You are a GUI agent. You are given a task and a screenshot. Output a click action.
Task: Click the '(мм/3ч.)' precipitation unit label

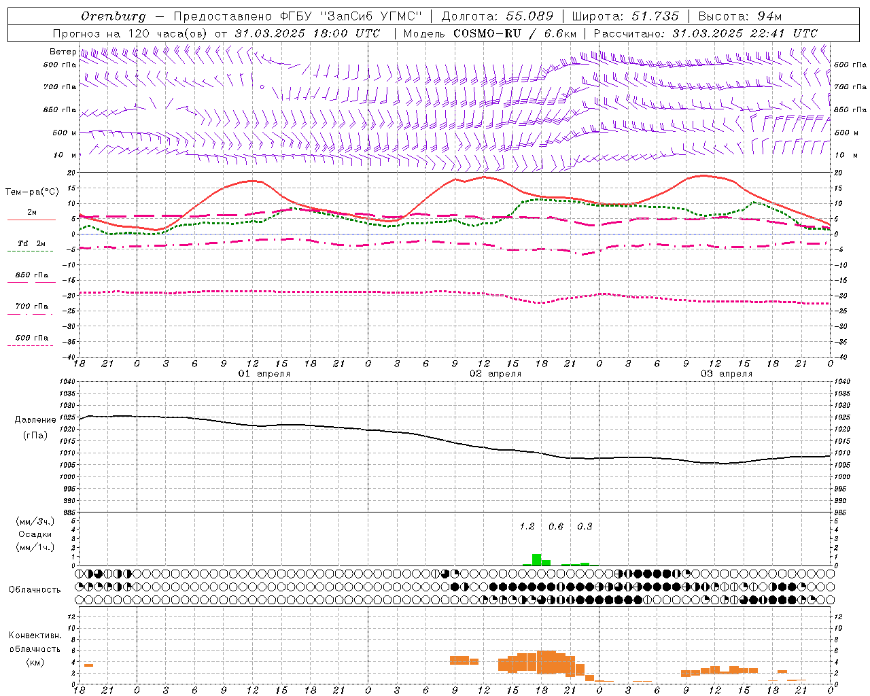tap(35, 521)
